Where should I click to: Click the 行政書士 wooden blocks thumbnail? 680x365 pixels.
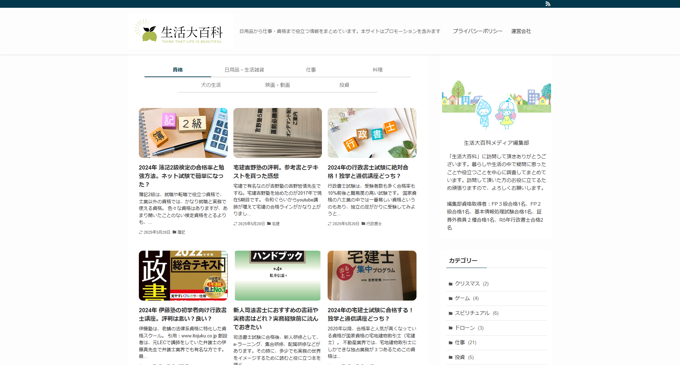click(372, 133)
